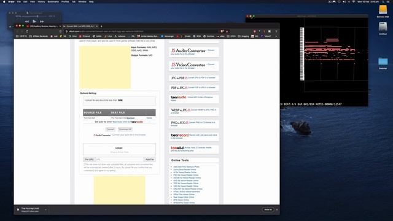Open the volume menu bar icon

tap(344, 1)
